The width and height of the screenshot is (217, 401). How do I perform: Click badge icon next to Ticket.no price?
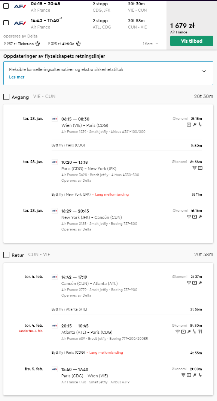[38, 44]
